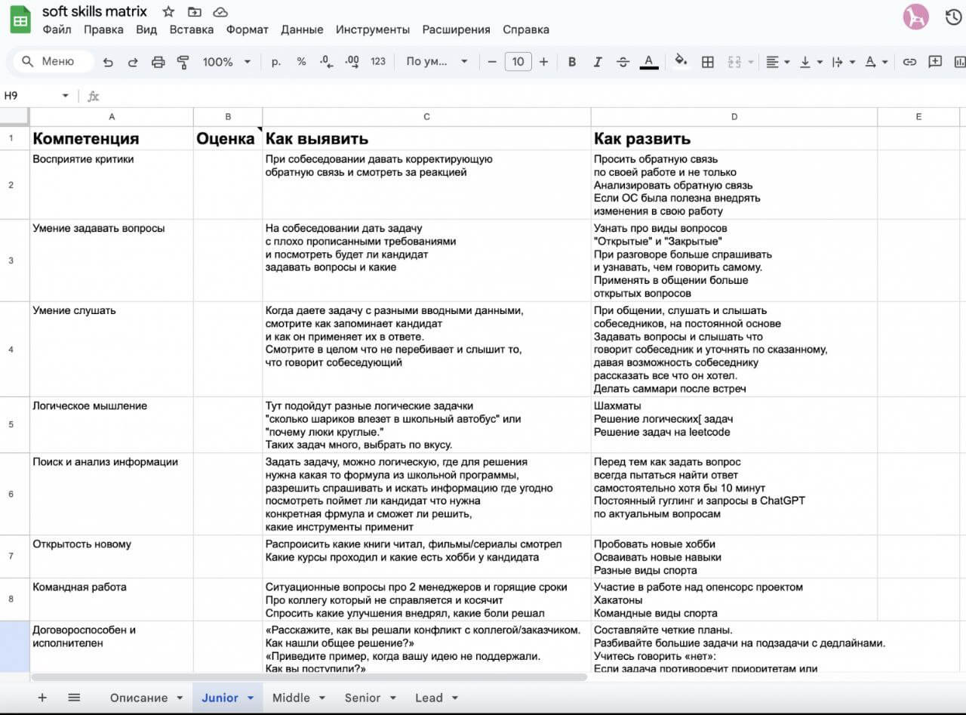Open the Расширения menu
Screen dimensions: 966x715
(456, 29)
